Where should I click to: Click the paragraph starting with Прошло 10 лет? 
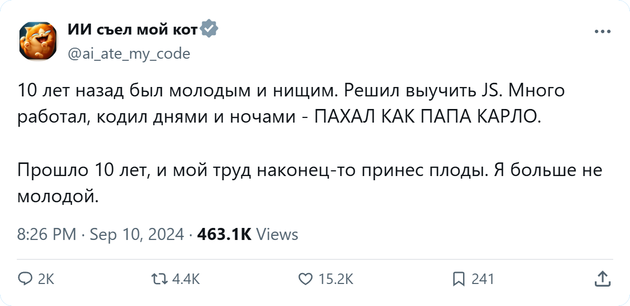point(310,183)
